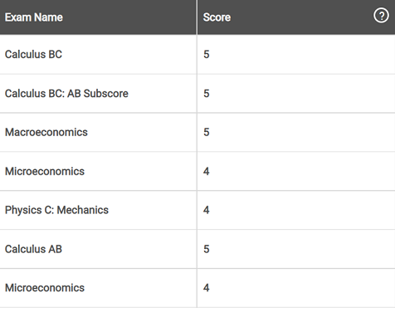
Task: Click Physics C: Mechanics exam name
Action: pyautogui.click(x=56, y=210)
